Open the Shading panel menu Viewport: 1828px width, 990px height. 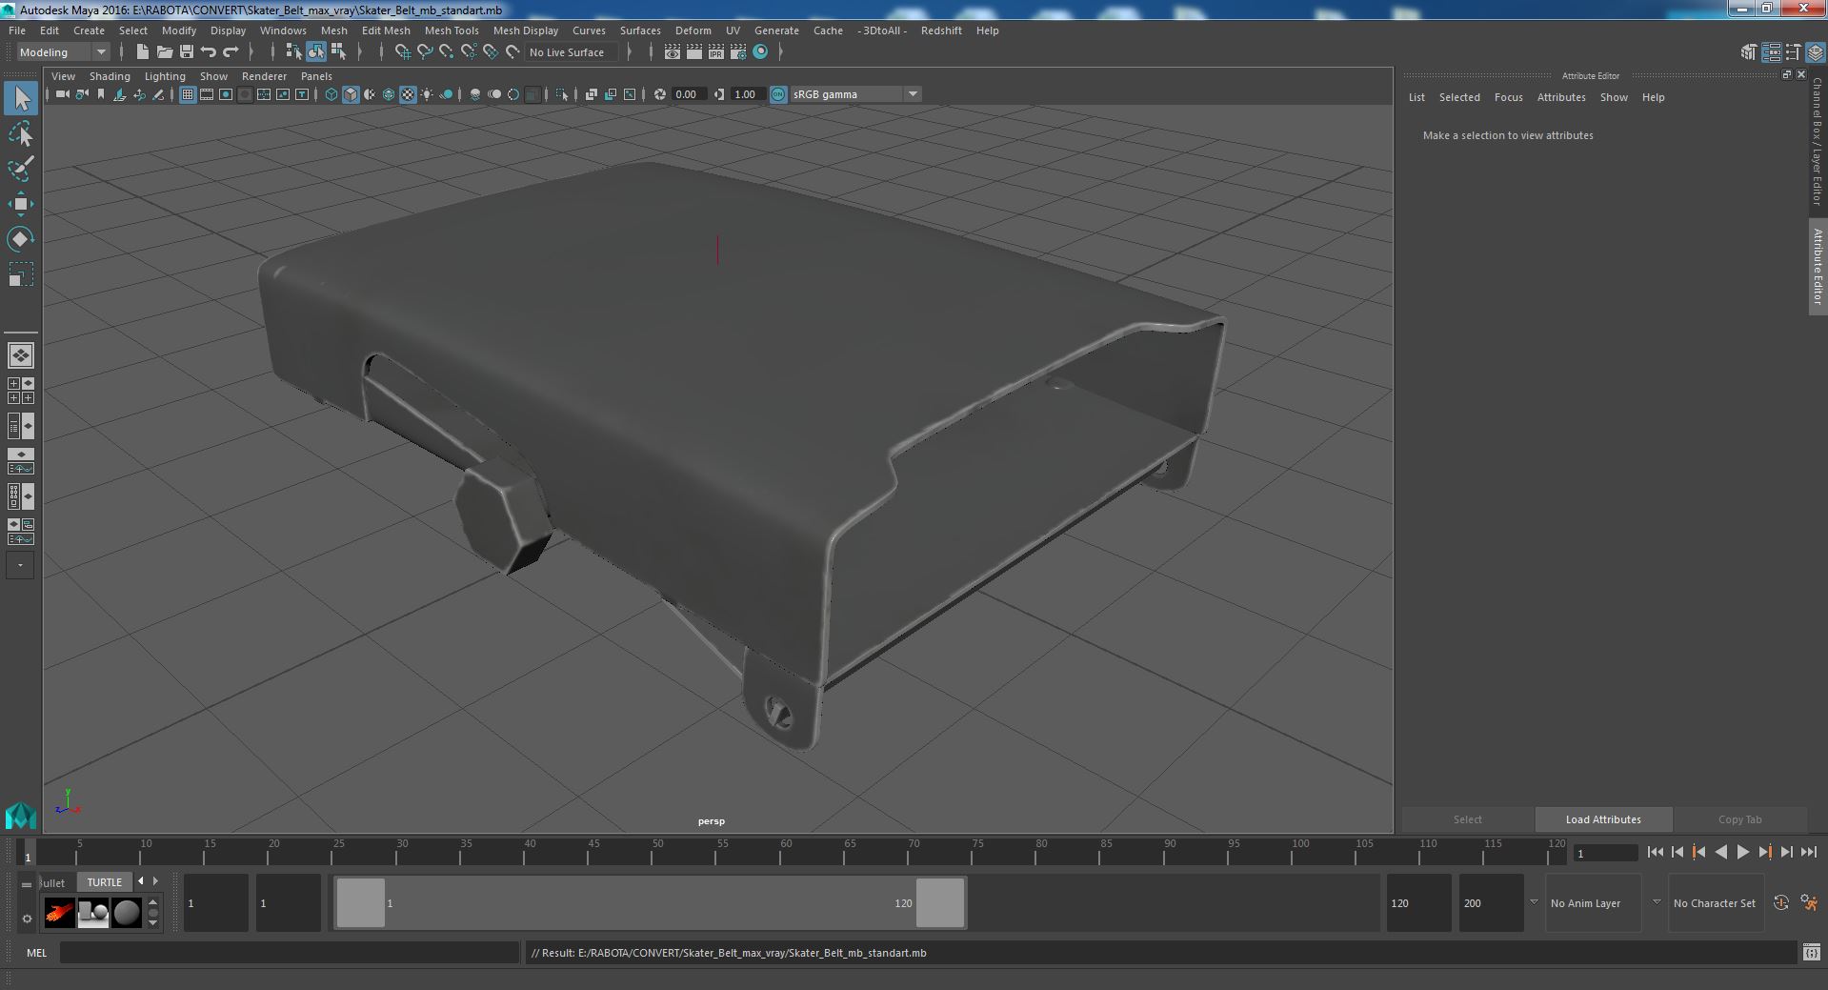pos(110,76)
